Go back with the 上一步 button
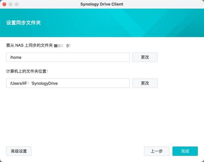Screen dimensions: 204x162 click(157, 151)
